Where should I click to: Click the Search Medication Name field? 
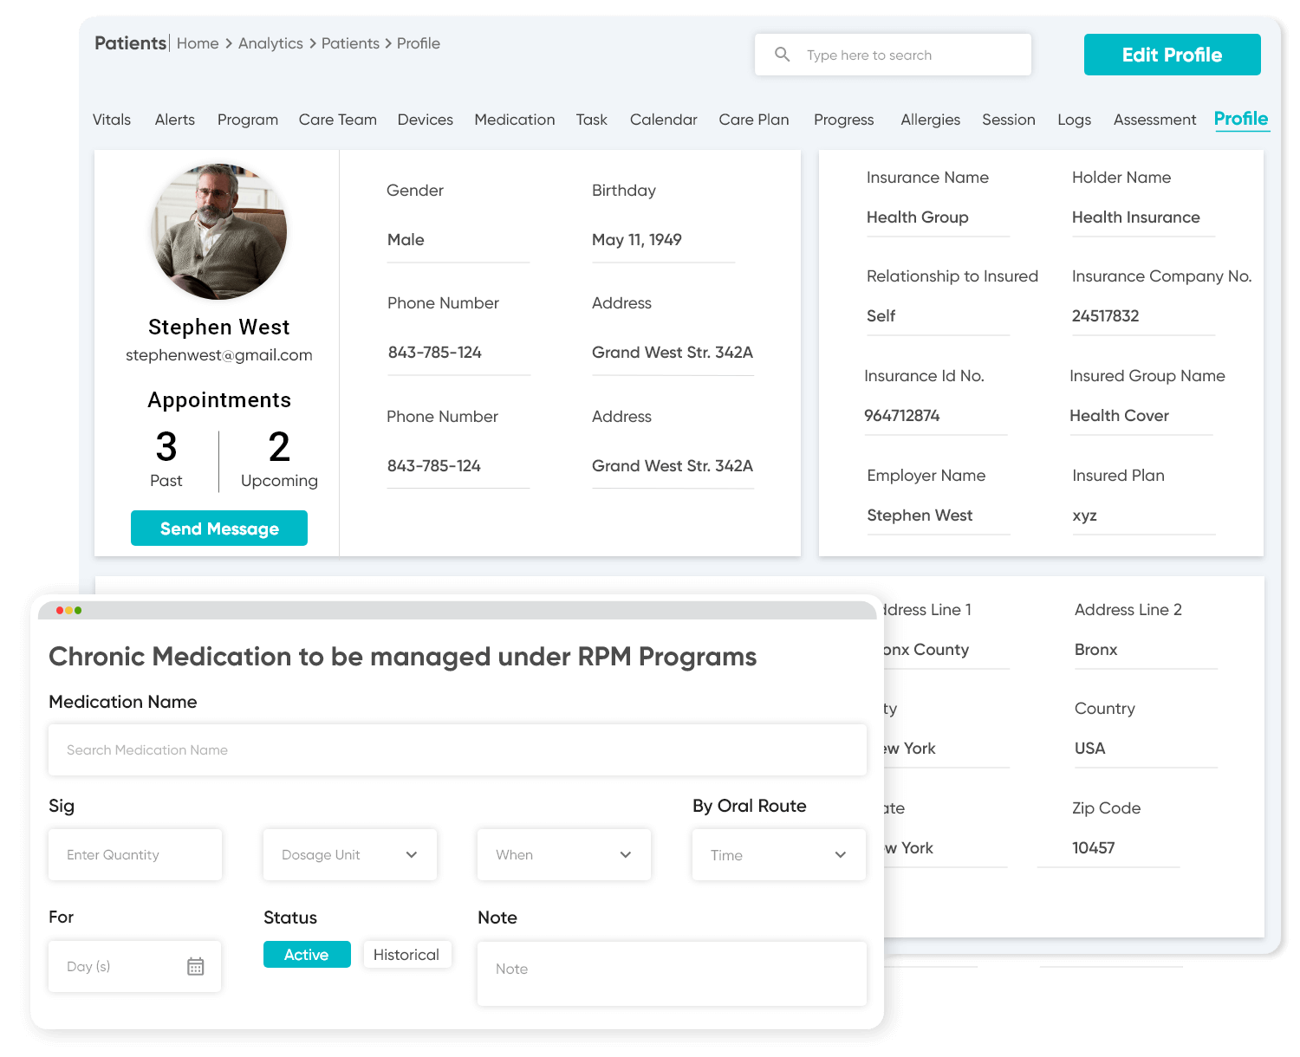pyautogui.click(x=458, y=749)
